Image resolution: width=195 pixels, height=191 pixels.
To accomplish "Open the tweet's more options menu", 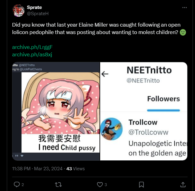I will coord(185,7).
